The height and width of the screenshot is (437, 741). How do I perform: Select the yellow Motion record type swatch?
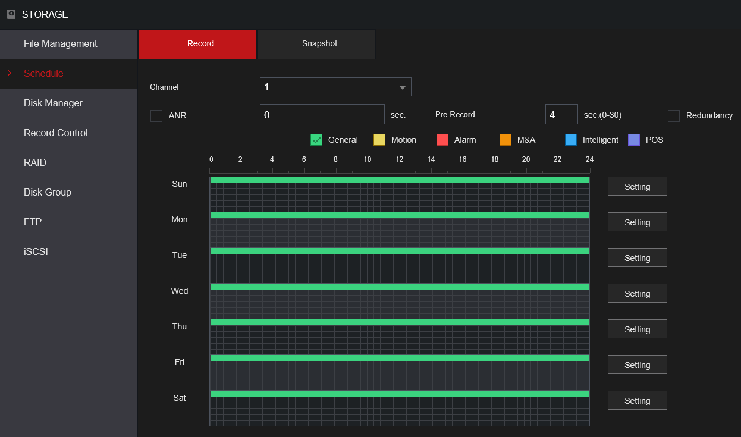coord(379,140)
